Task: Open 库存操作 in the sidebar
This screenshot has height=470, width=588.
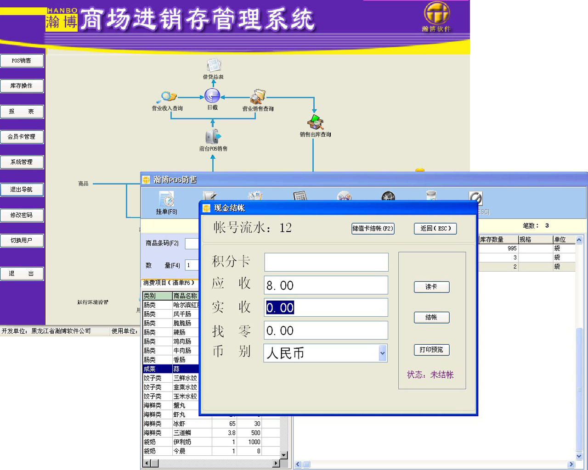Action: [22, 86]
